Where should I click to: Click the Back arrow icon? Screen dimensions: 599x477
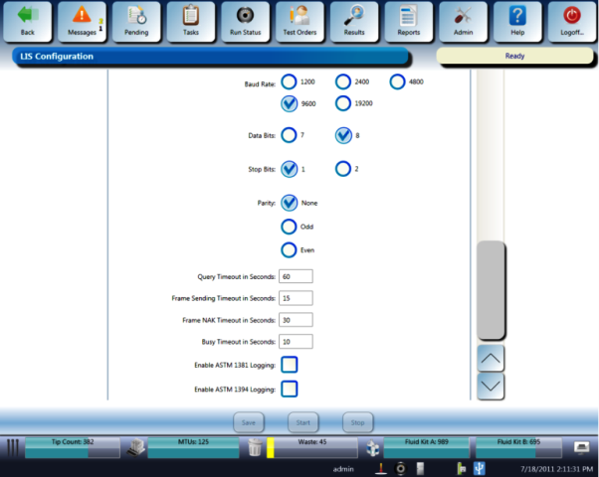[x=28, y=17]
